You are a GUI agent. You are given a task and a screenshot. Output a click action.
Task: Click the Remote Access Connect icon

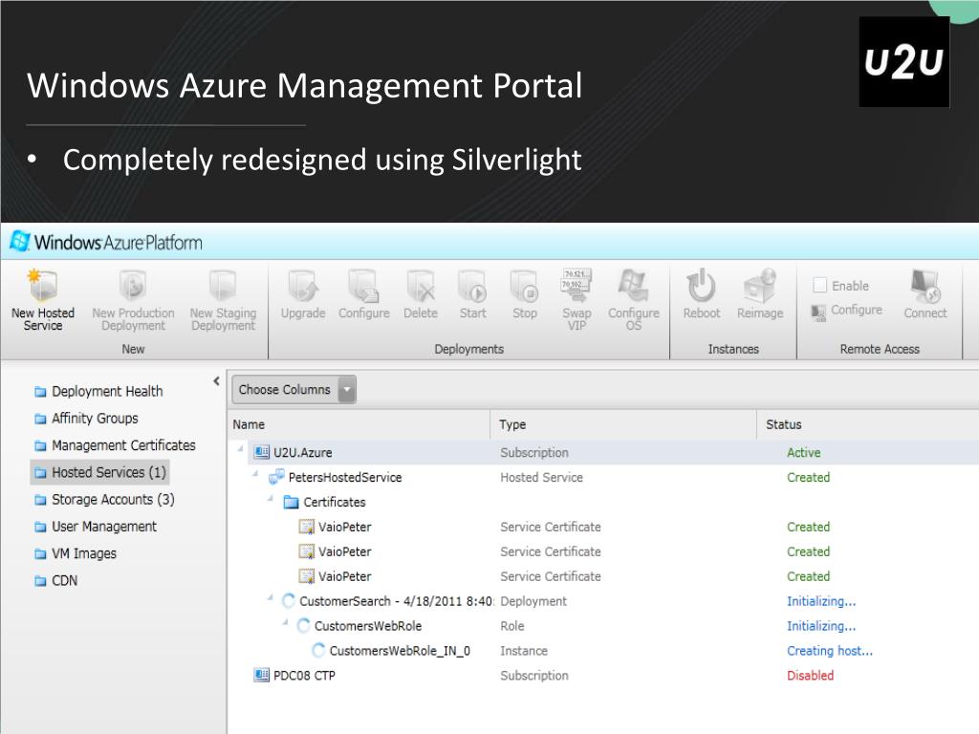click(x=925, y=286)
